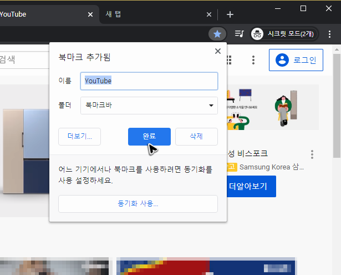Click the scrollbar up arrow

coord(337,49)
